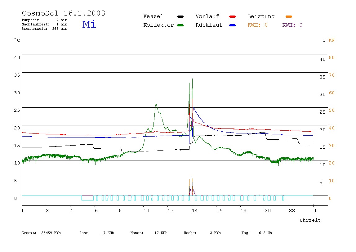Screen dimensions: 356x252
Task: Click the 25 label on left axis
Action: click(x=17, y=110)
